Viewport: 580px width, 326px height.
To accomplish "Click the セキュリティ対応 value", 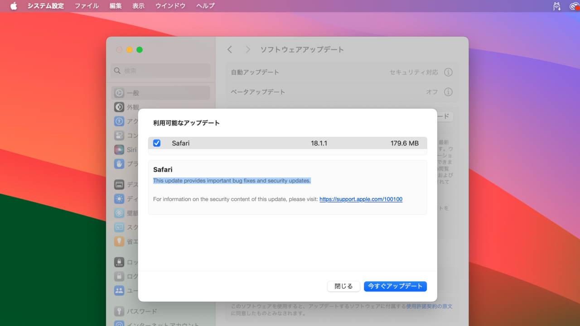I will point(414,72).
